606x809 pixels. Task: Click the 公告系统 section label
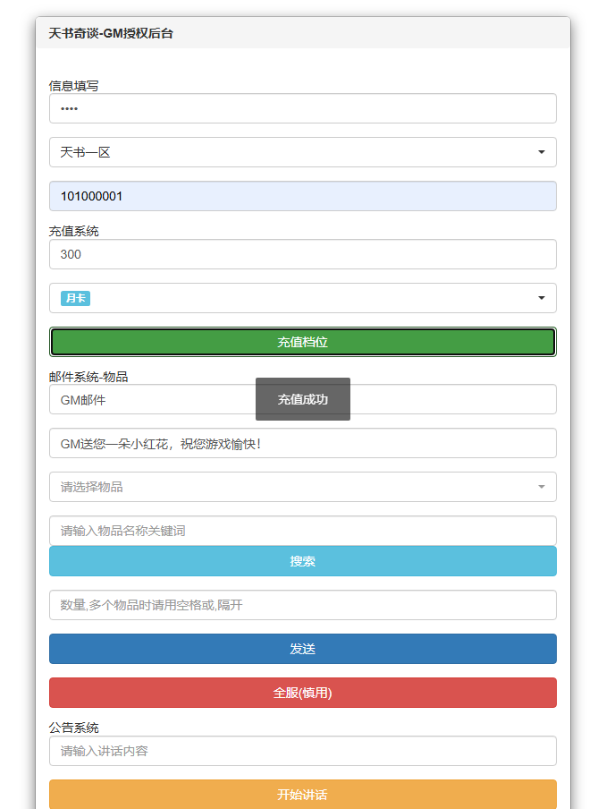pyautogui.click(x=73, y=728)
